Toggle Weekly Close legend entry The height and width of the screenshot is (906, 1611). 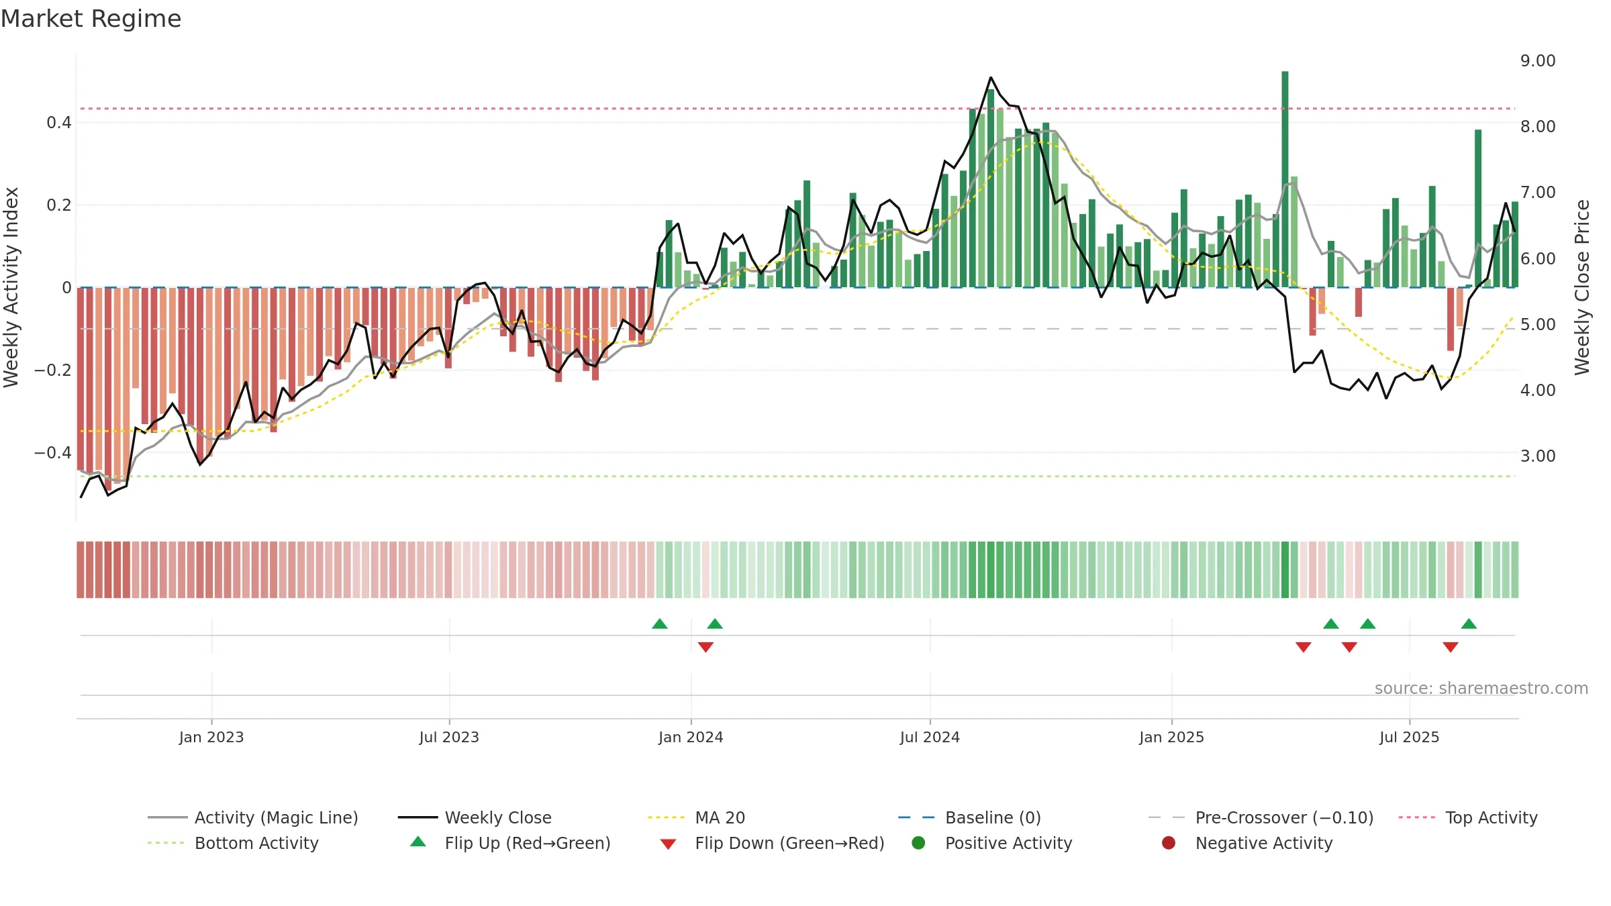coord(475,817)
